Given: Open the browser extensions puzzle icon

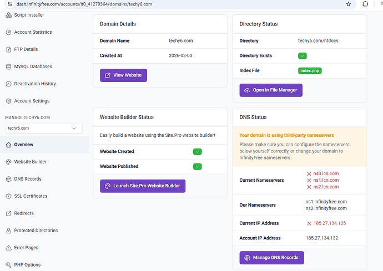Looking at the screenshot, I should tap(365, 4).
